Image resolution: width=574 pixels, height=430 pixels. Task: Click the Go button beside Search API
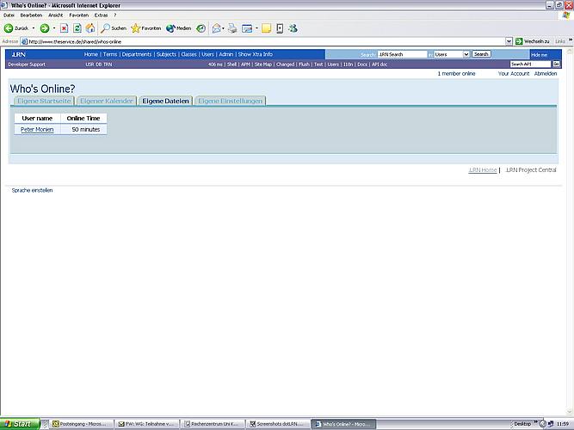click(x=556, y=64)
